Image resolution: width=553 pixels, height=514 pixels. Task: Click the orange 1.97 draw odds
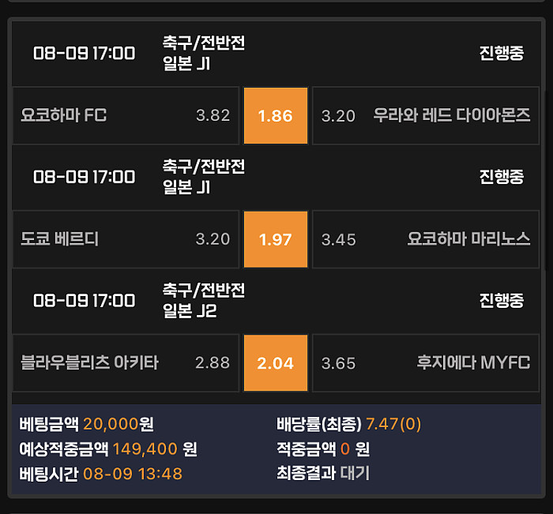[x=275, y=239]
